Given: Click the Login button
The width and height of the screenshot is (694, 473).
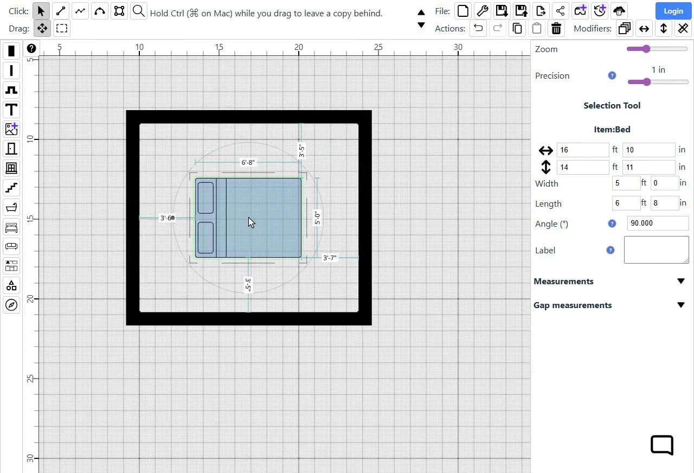Looking at the screenshot, I should tap(673, 11).
